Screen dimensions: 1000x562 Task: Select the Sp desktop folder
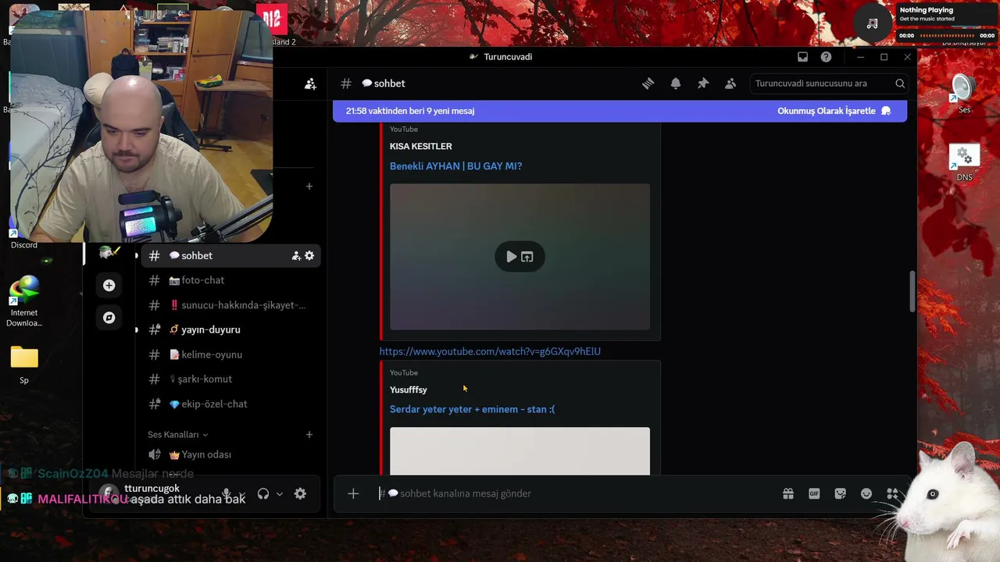coord(24,365)
